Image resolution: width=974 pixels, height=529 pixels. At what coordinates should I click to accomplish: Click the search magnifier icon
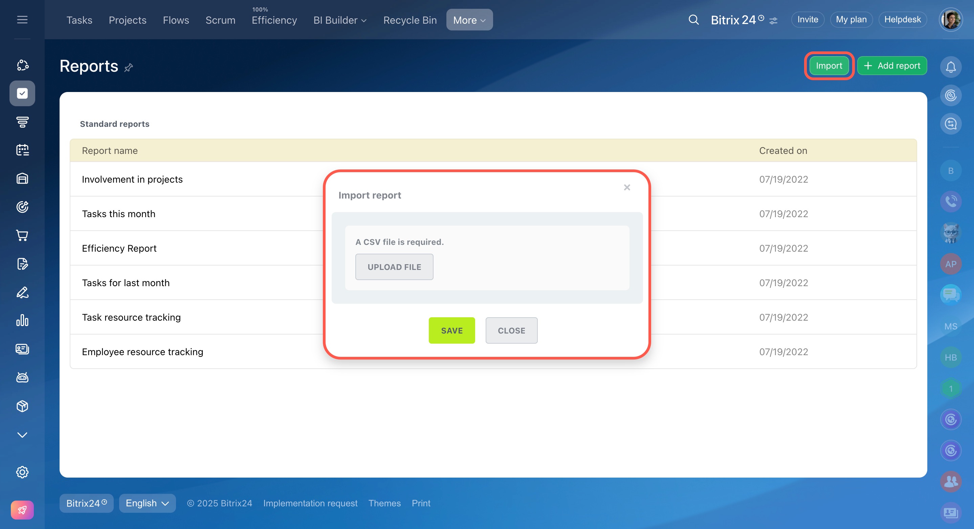point(693,20)
